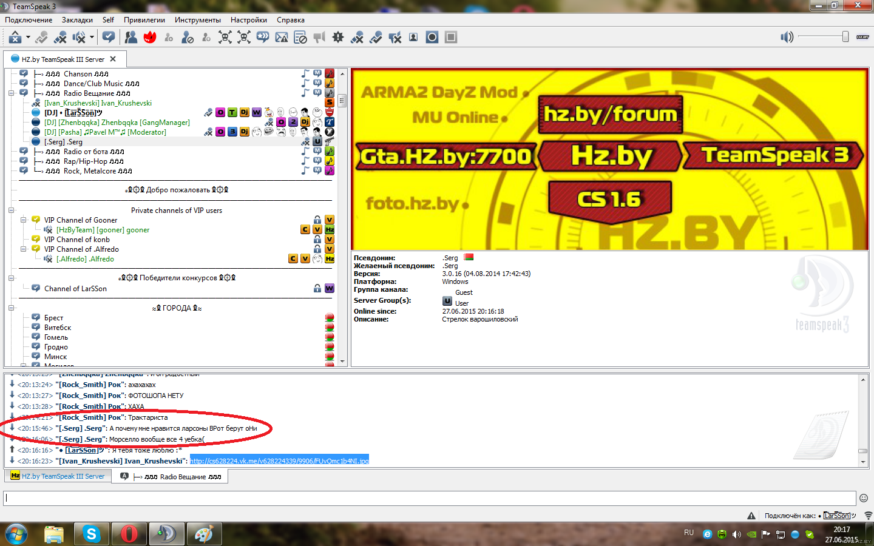Open the Настройки menu

pyautogui.click(x=249, y=20)
